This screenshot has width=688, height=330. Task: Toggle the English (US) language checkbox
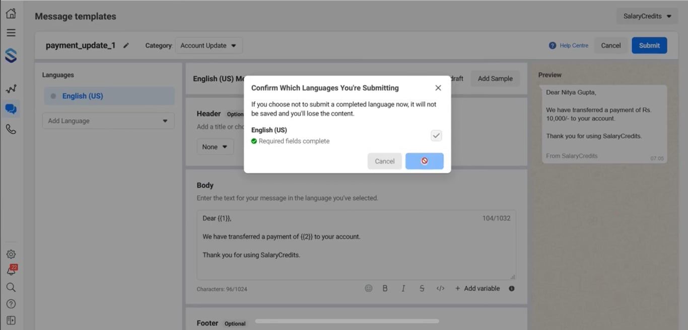(x=436, y=135)
